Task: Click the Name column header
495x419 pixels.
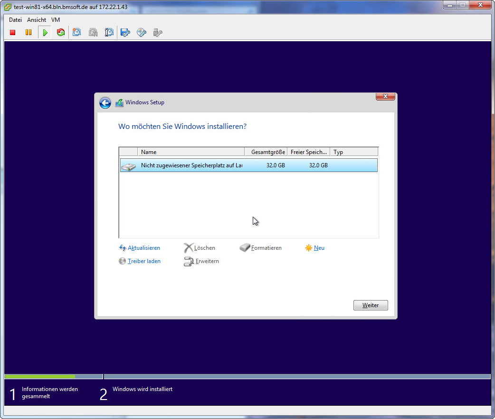Action: click(191, 152)
